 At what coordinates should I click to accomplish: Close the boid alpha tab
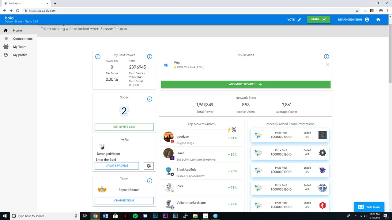[x=47, y=3]
